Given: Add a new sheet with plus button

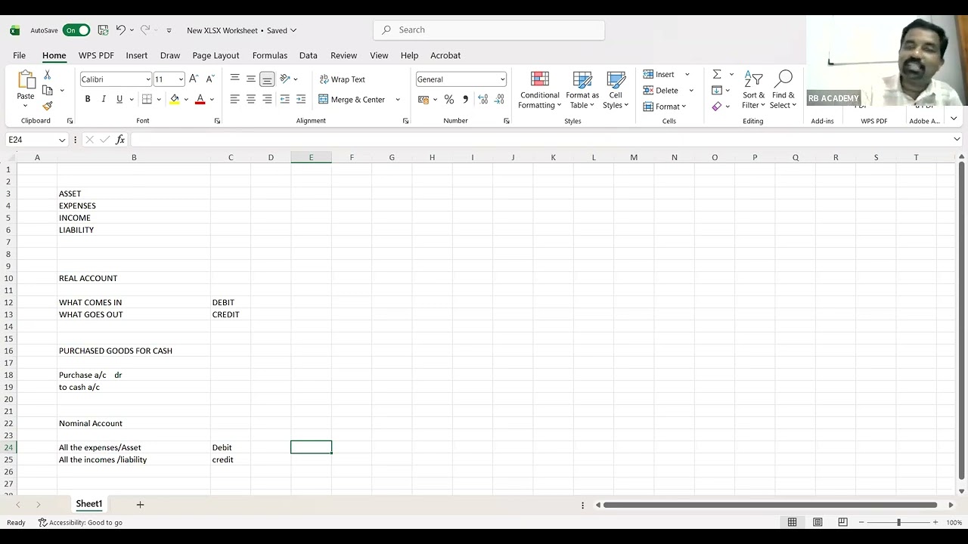Looking at the screenshot, I should pyautogui.click(x=140, y=504).
